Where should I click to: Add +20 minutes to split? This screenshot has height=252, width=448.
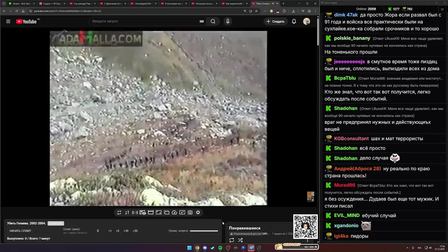135,231
